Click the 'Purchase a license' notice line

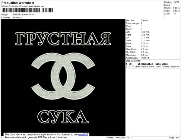[36, 137]
